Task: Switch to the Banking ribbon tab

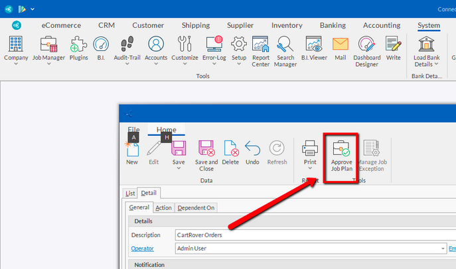Action: click(333, 26)
